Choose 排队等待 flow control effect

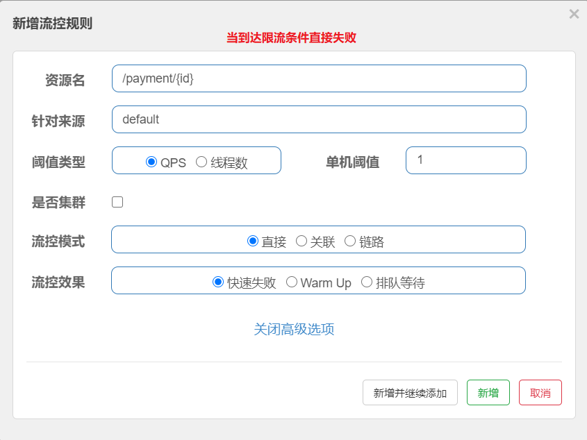[x=367, y=282]
